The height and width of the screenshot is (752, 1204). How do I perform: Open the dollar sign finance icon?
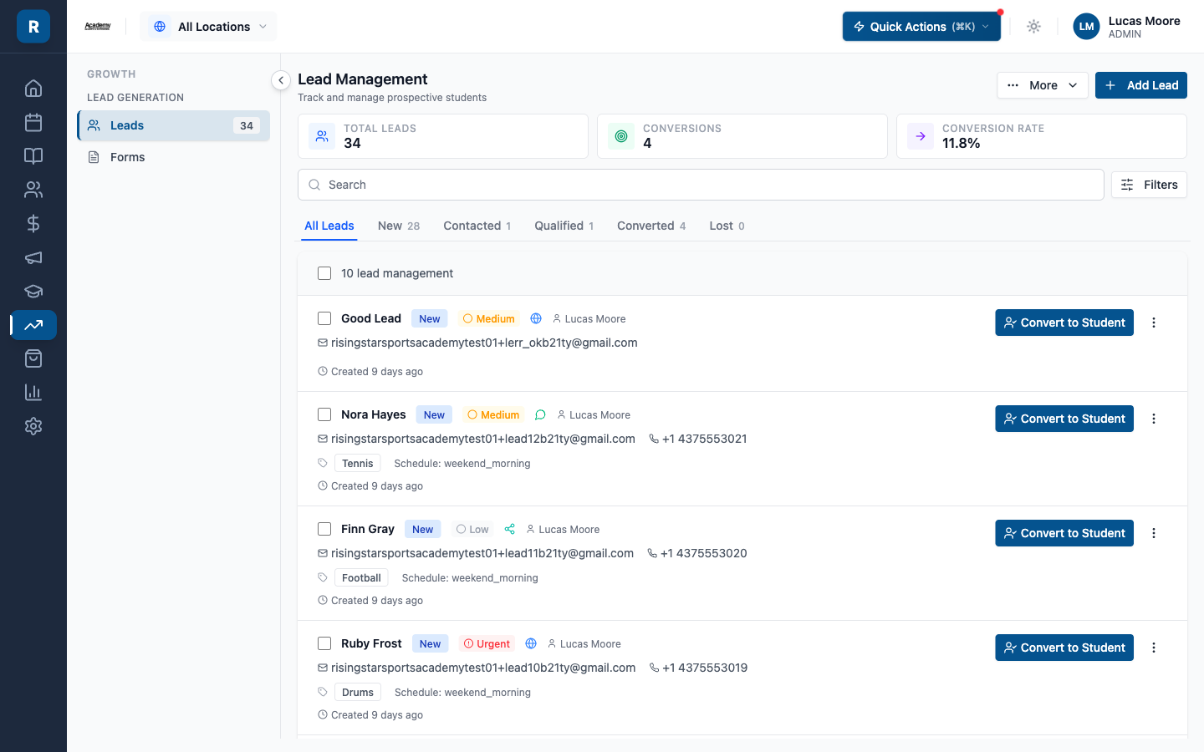[x=33, y=224]
